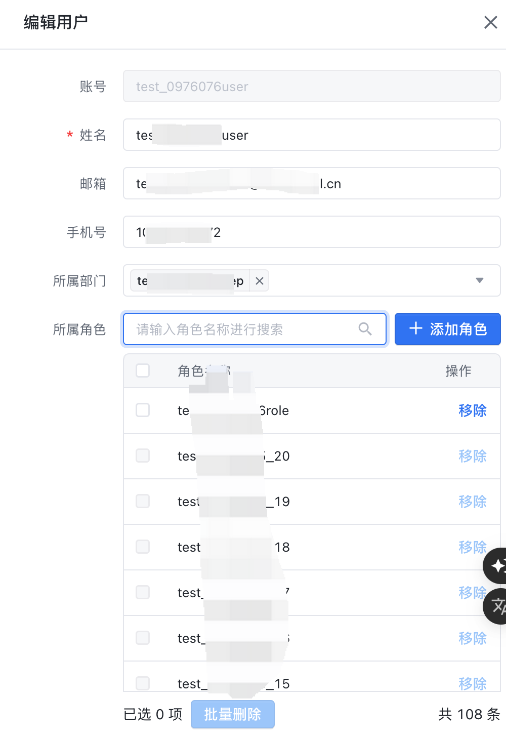Toggle the select-all roles header checkbox
Image resolution: width=506 pixels, height=741 pixels.
click(143, 370)
